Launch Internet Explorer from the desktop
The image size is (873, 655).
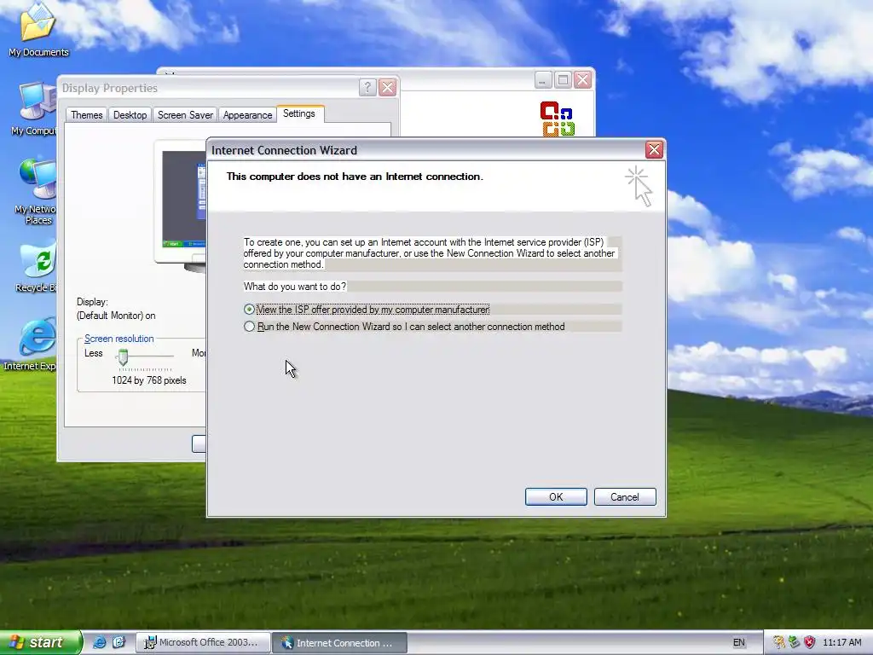pos(33,345)
